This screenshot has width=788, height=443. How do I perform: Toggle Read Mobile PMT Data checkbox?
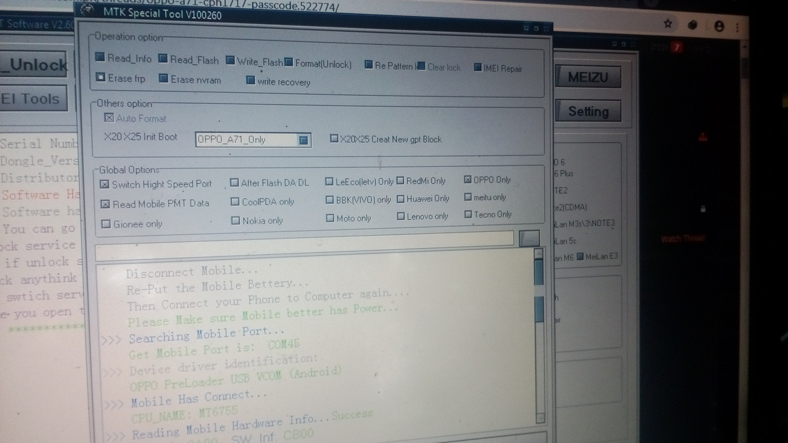[x=105, y=204]
